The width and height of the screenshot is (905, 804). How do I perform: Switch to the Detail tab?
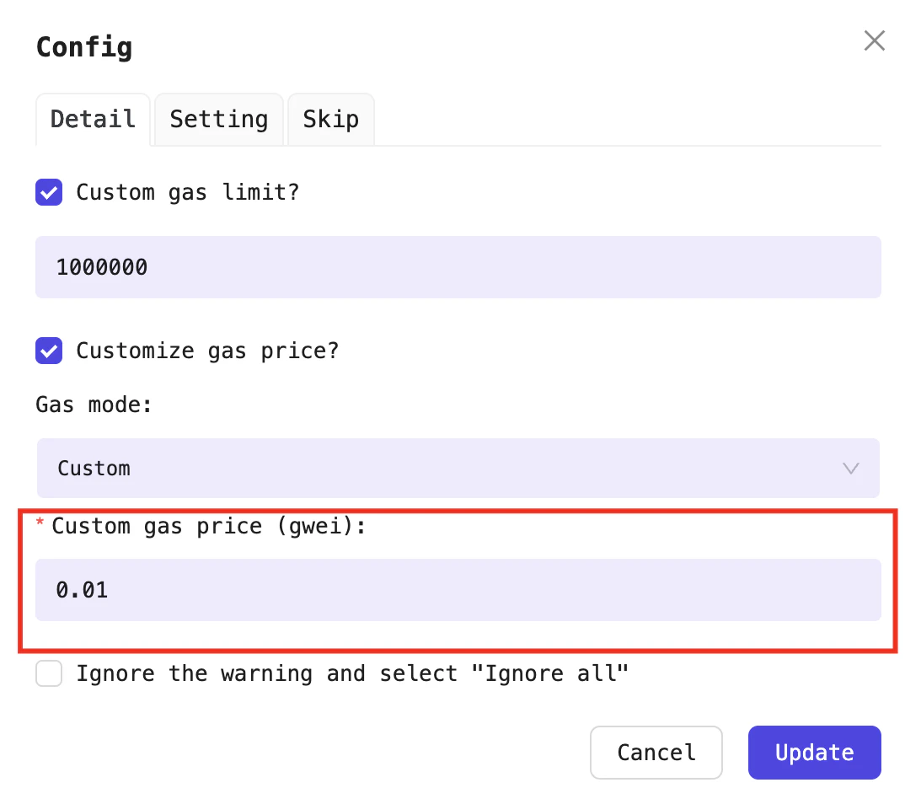pyautogui.click(x=93, y=120)
